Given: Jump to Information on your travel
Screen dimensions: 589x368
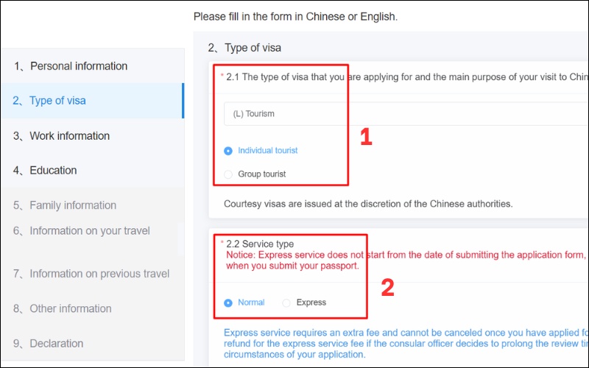Looking at the screenshot, I should coord(81,231).
